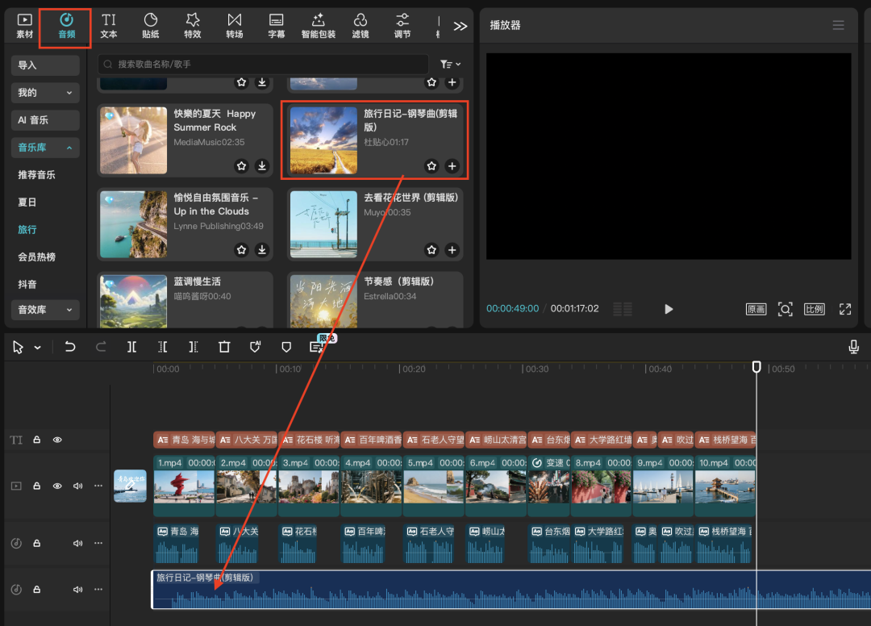
Task: Enter fullscreen preview in the player
Action: [845, 309]
